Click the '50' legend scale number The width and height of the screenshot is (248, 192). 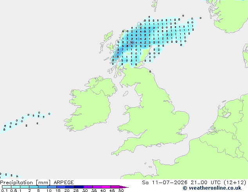point(121,190)
